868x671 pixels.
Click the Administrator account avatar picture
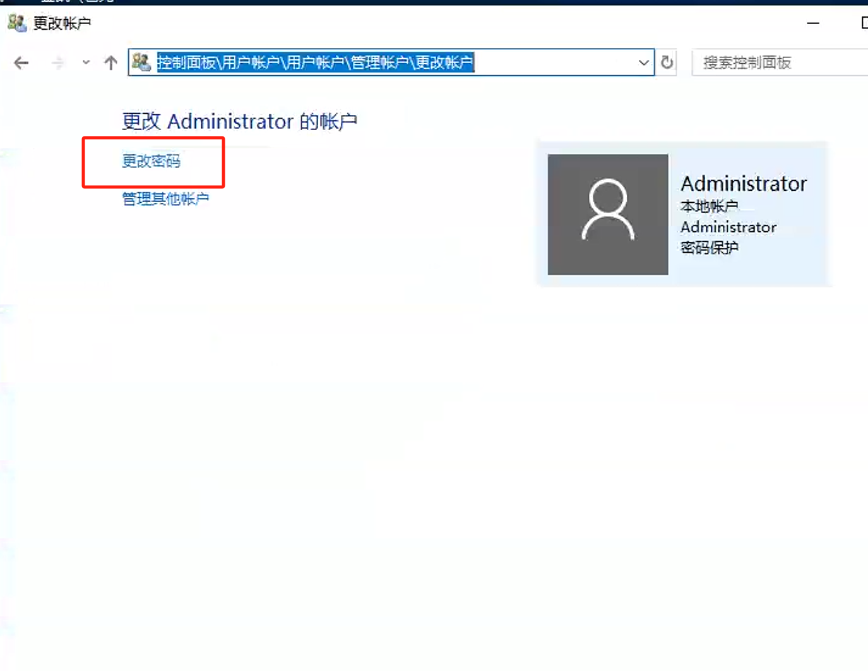click(x=608, y=214)
